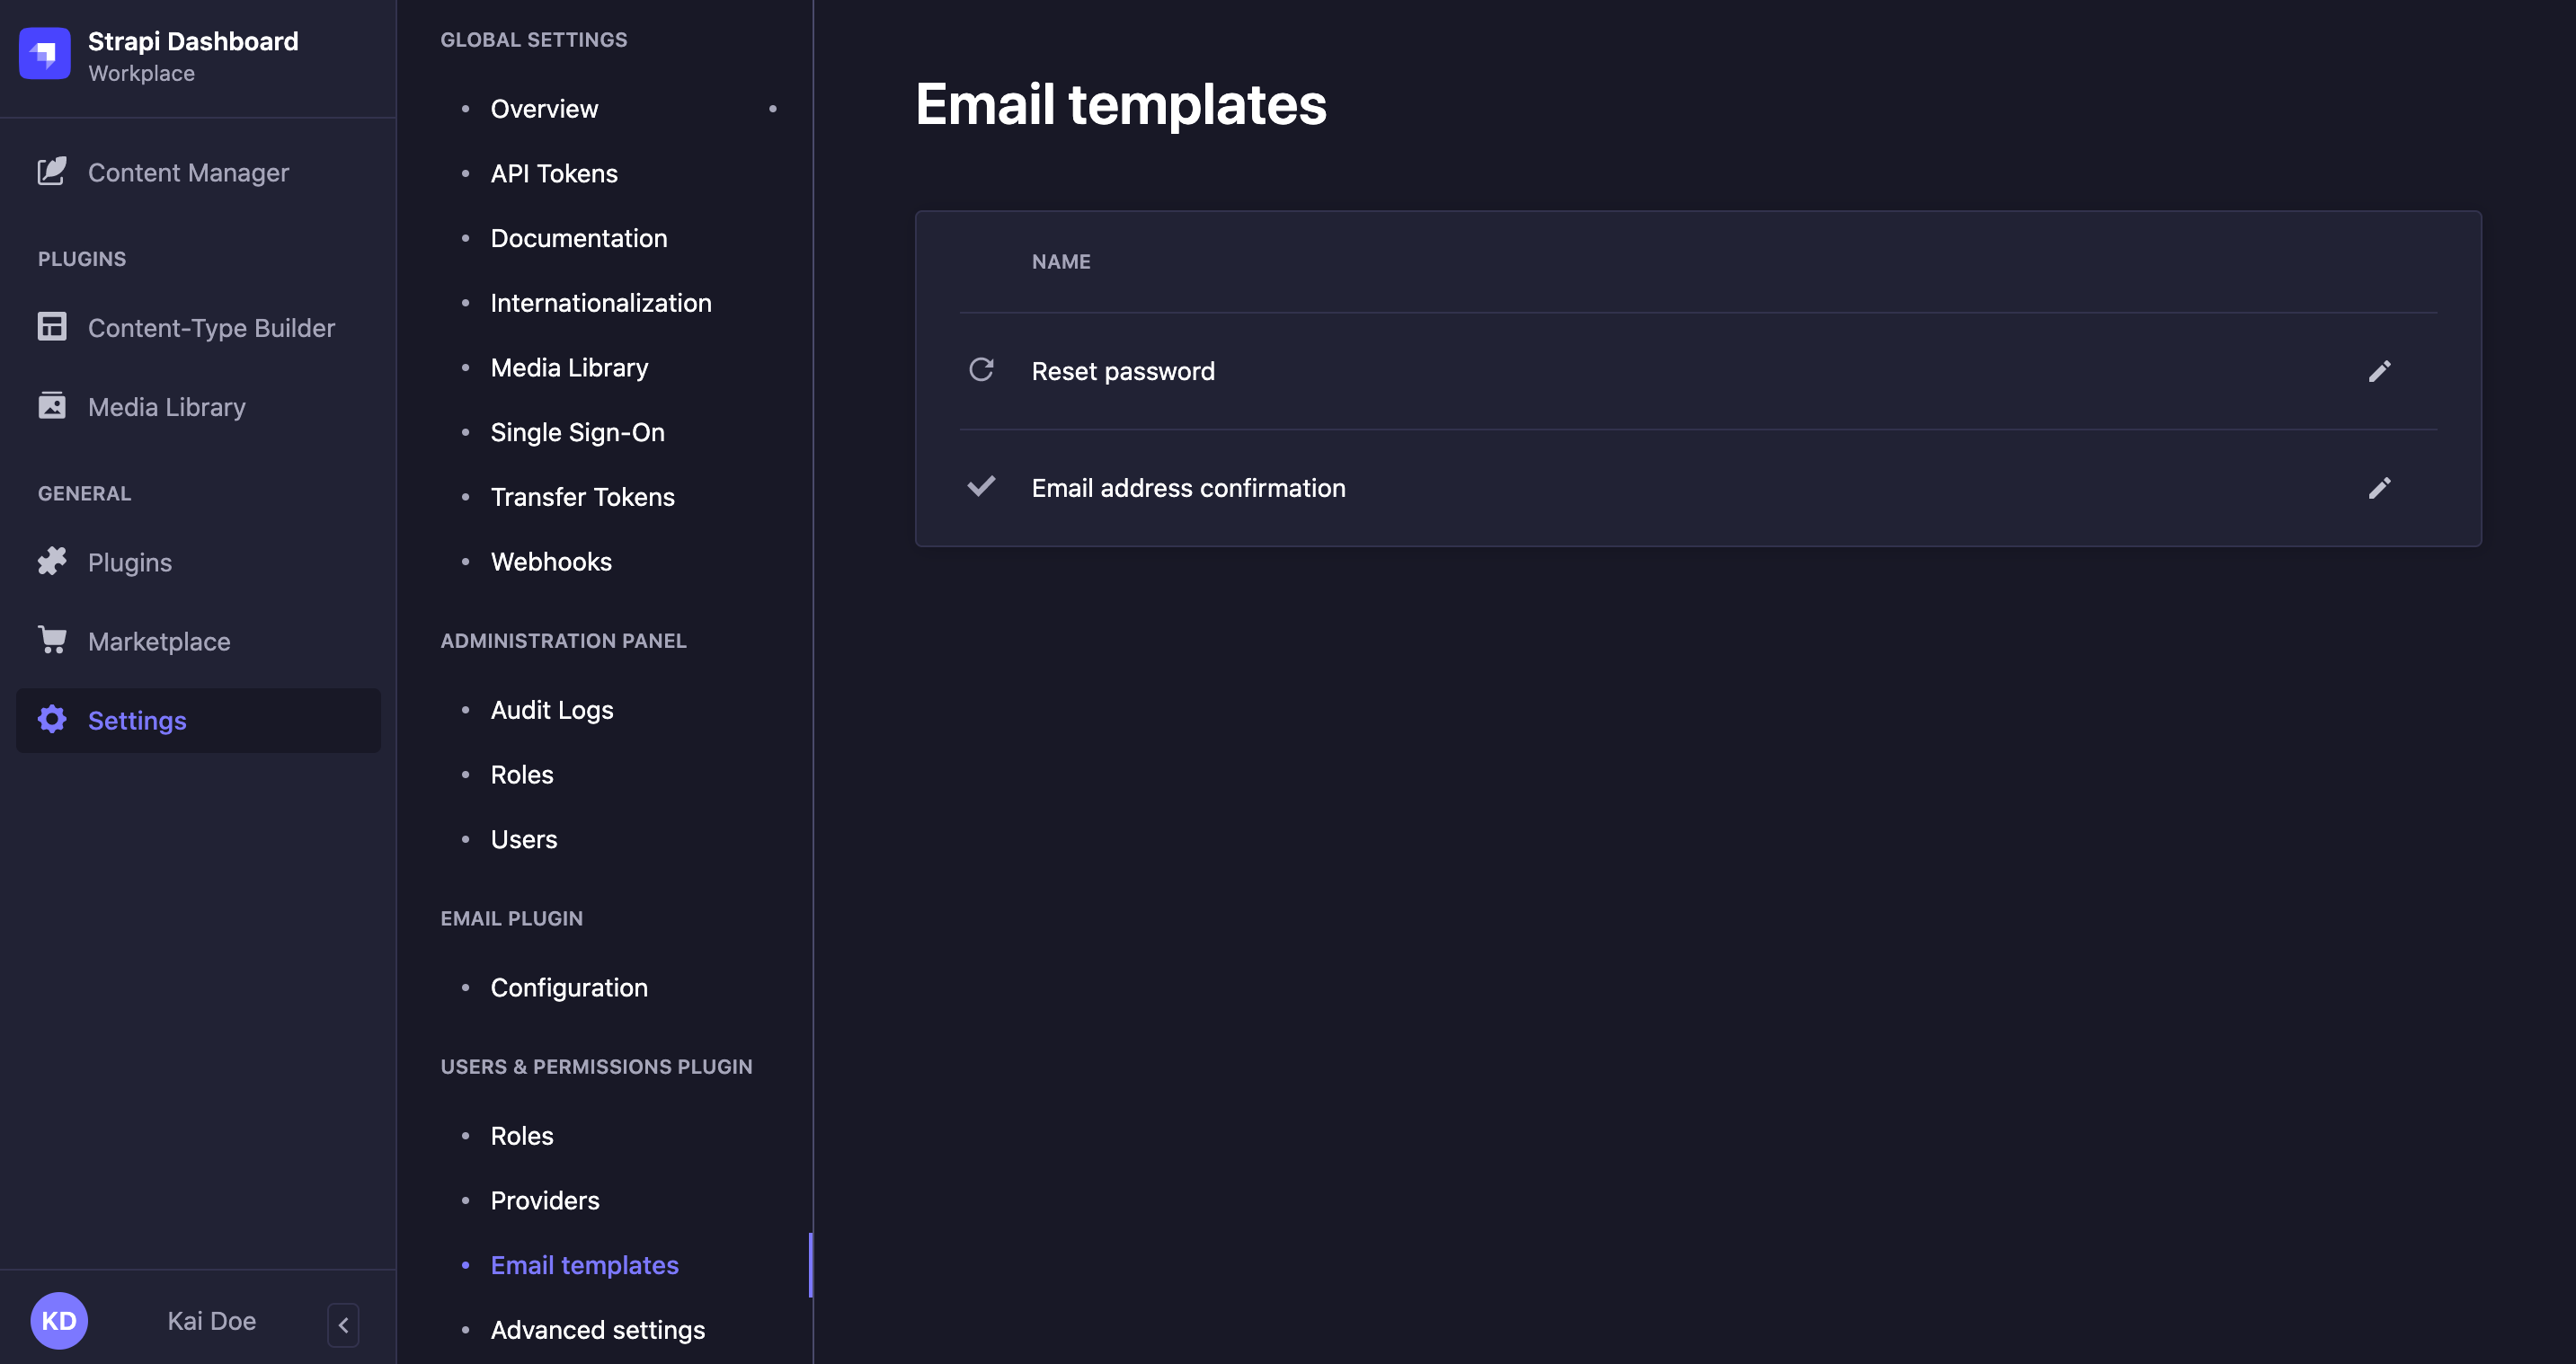
Task: Go to Webhooks settings
Action: click(551, 561)
